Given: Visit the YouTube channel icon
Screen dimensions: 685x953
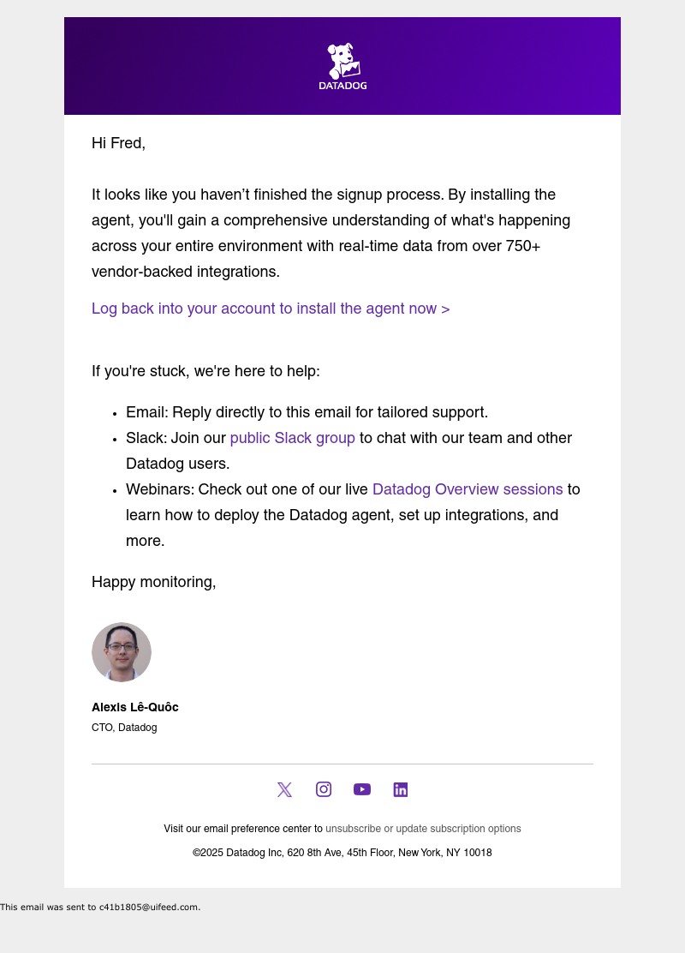Looking at the screenshot, I should coord(362,789).
